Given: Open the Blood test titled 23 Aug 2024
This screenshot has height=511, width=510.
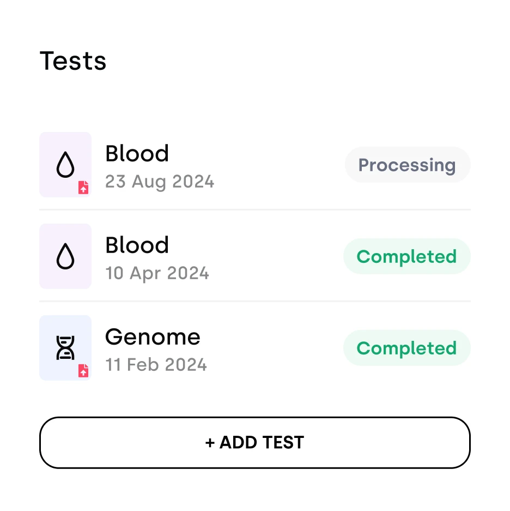Looking at the screenshot, I should (137, 154).
